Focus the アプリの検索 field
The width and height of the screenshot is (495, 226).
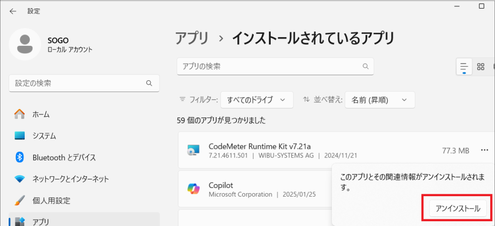tap(275, 66)
